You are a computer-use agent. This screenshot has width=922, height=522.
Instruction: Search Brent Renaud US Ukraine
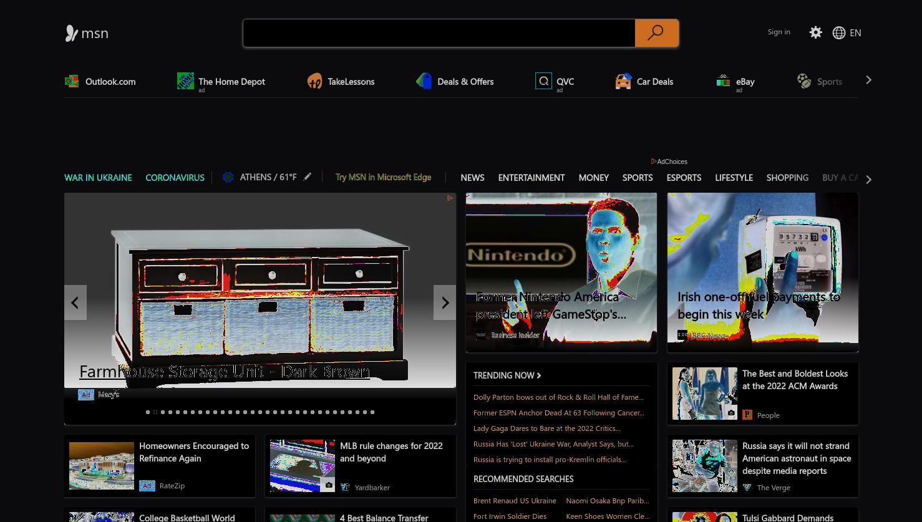[515, 500]
